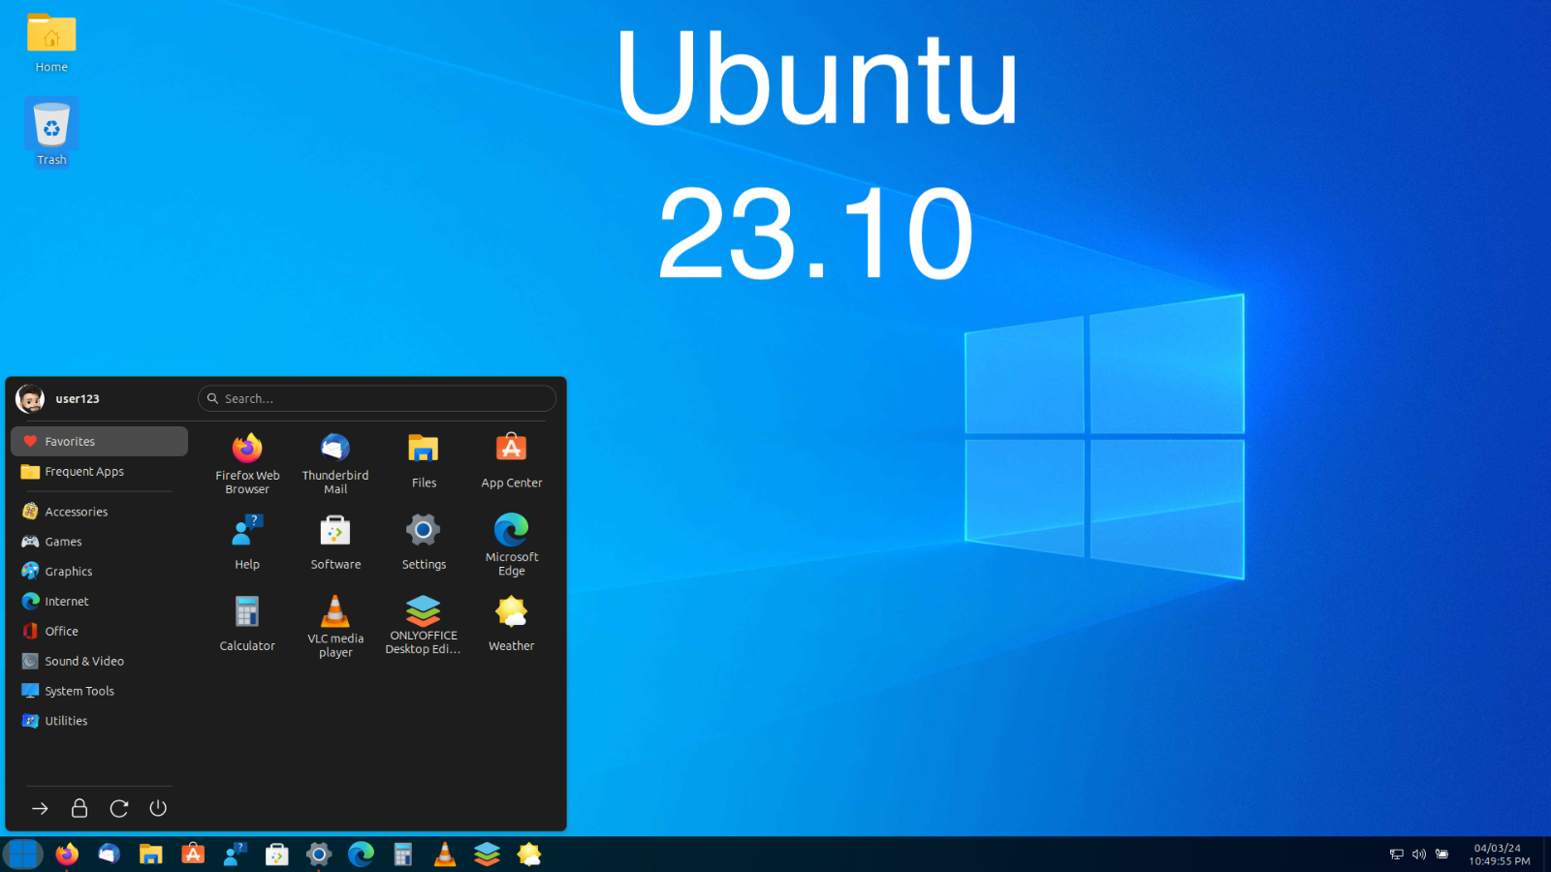Select the Frequent Apps category
Viewport: 1551px width, 872px height.
click(99, 472)
